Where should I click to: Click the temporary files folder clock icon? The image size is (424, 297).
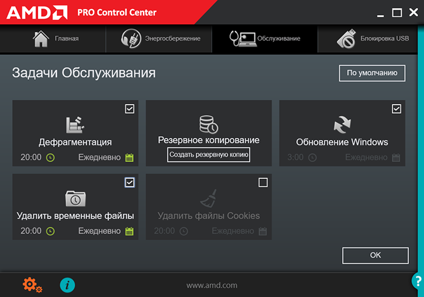[x=76, y=198]
